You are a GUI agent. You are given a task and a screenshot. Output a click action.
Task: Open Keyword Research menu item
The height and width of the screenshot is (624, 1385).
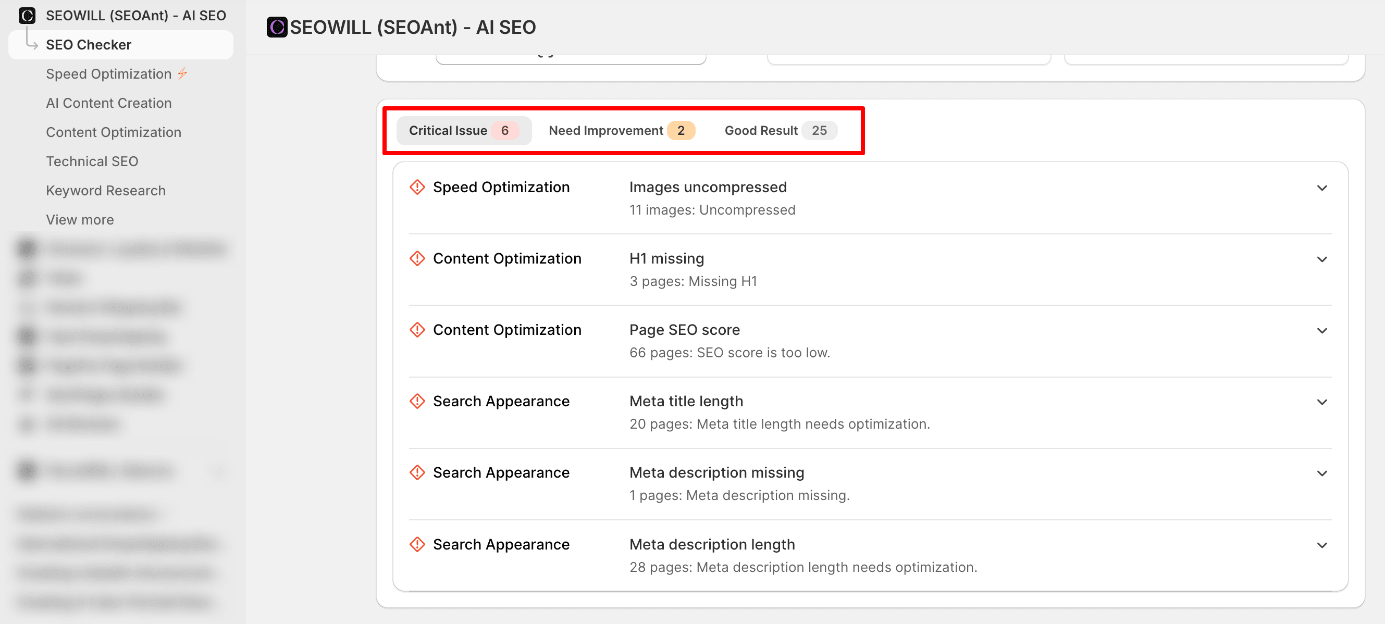tap(105, 190)
